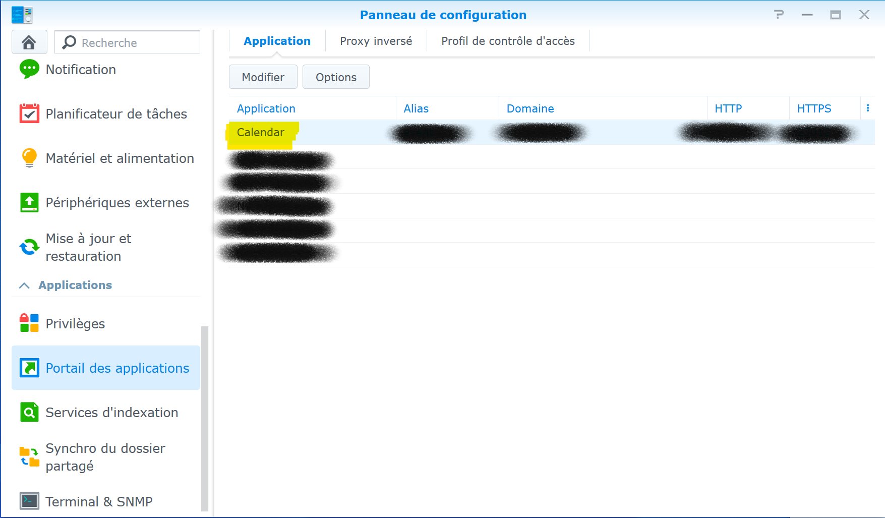Click the Home icon button
Screen dimensions: 885x518
pos(29,42)
